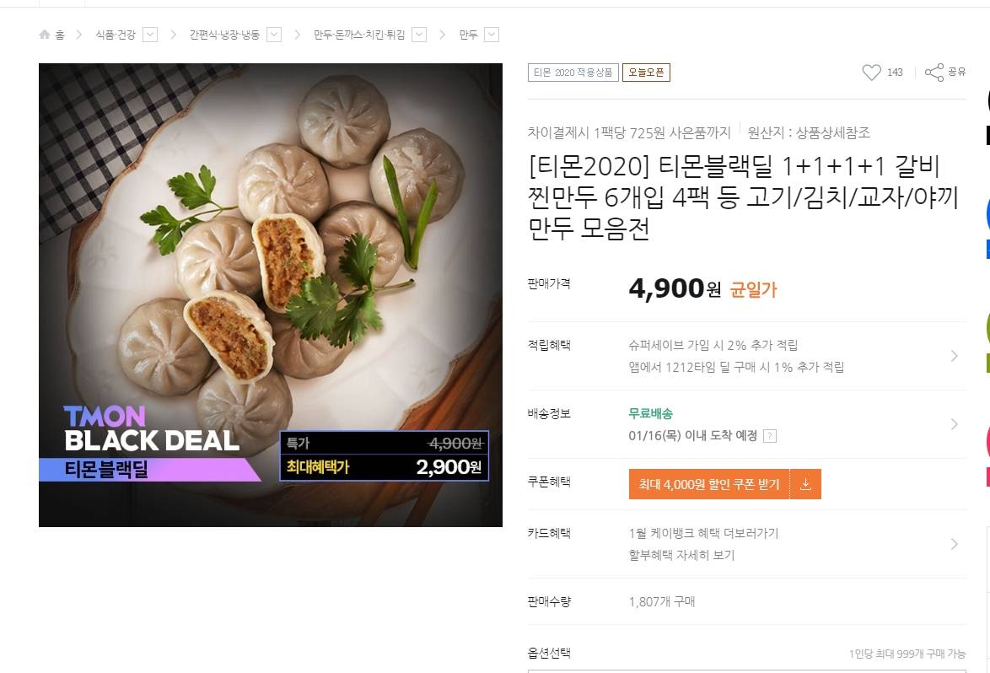Go to the 식품·건강 category link
The height and width of the screenshot is (673, 990).
[x=116, y=35]
